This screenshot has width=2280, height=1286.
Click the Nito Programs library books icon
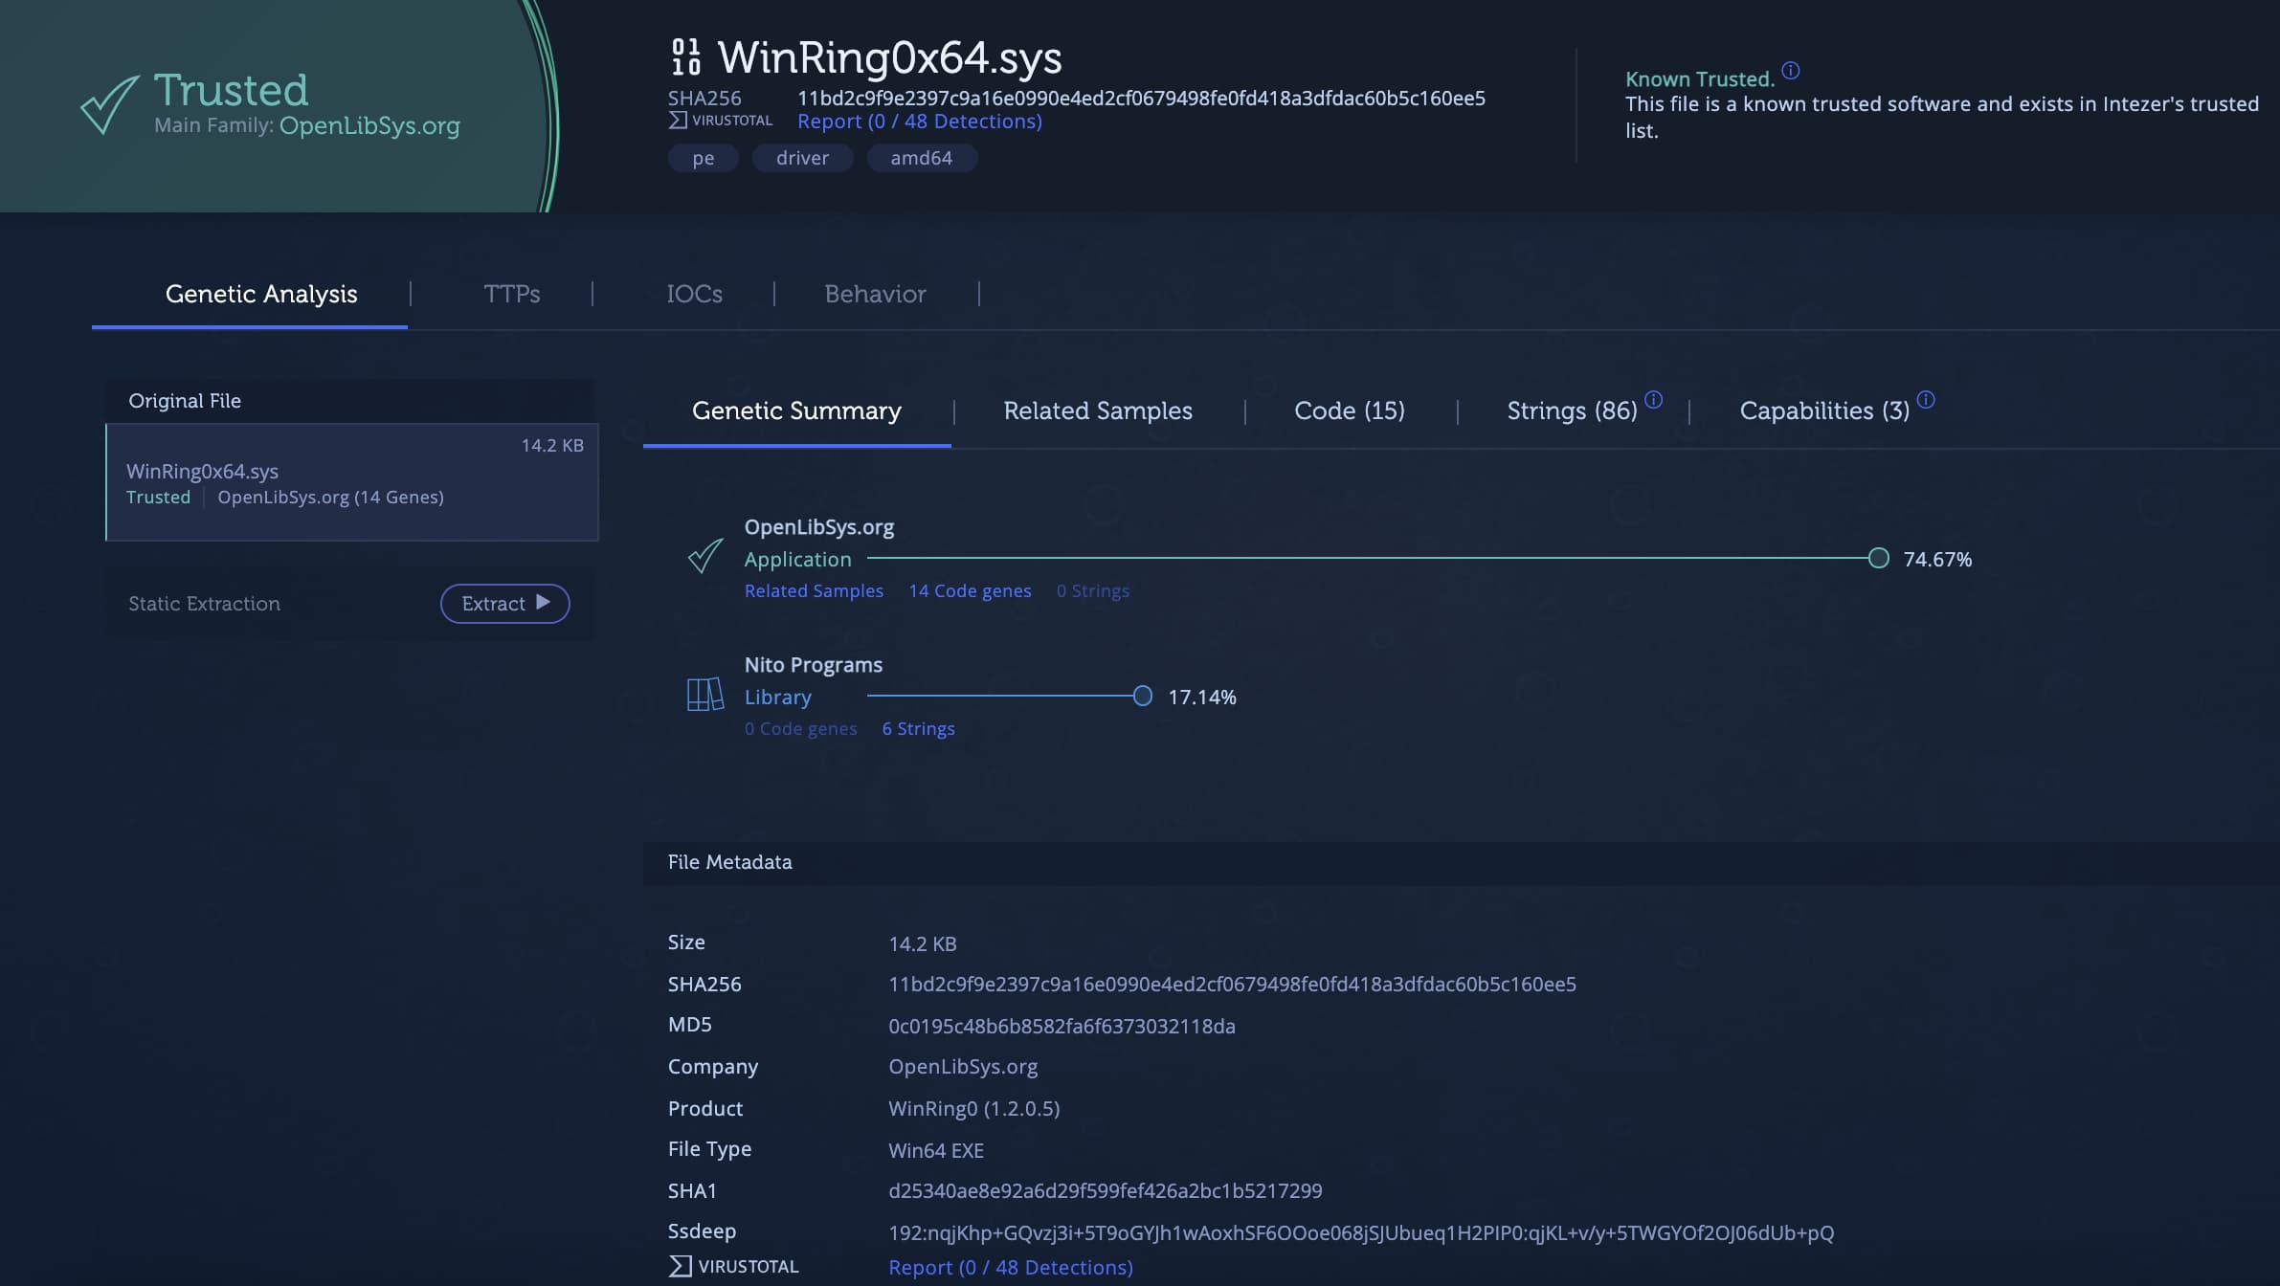705,695
